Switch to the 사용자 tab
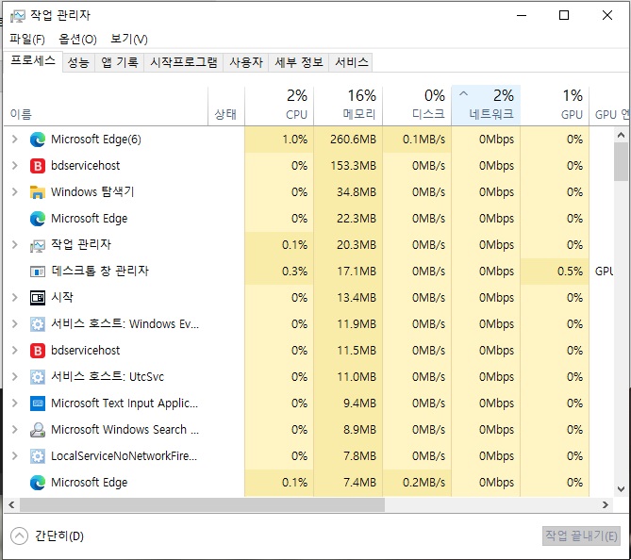Screen dimensions: 631x560 [x=246, y=62]
